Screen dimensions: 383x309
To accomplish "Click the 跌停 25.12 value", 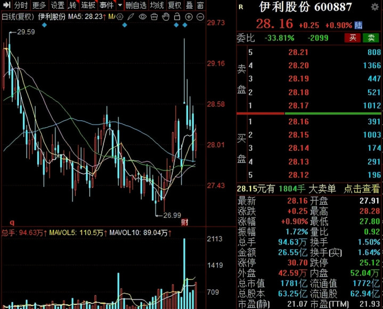I will click(x=370, y=263).
